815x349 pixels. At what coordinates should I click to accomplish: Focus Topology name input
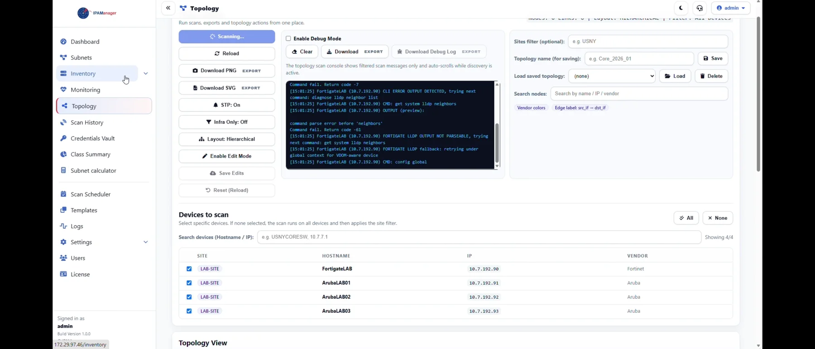pyautogui.click(x=639, y=59)
